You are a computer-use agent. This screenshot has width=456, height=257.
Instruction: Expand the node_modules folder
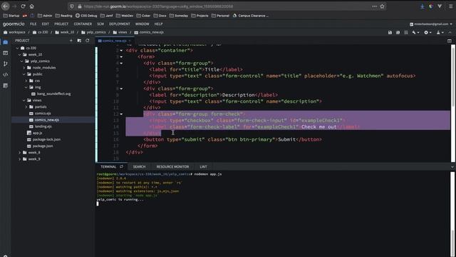(24, 68)
